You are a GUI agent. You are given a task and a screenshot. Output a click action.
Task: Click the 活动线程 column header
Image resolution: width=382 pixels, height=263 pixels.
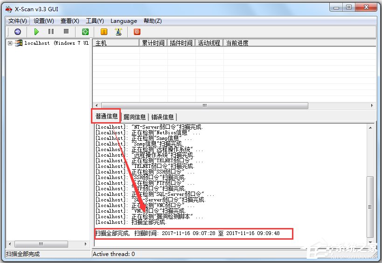point(209,43)
